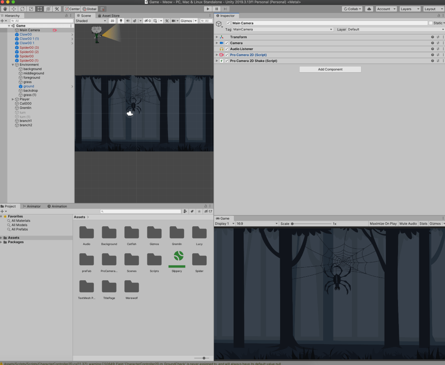Select the Hand tool in the toolbar
This screenshot has height=365, width=445.
pyautogui.click(x=5, y=9)
